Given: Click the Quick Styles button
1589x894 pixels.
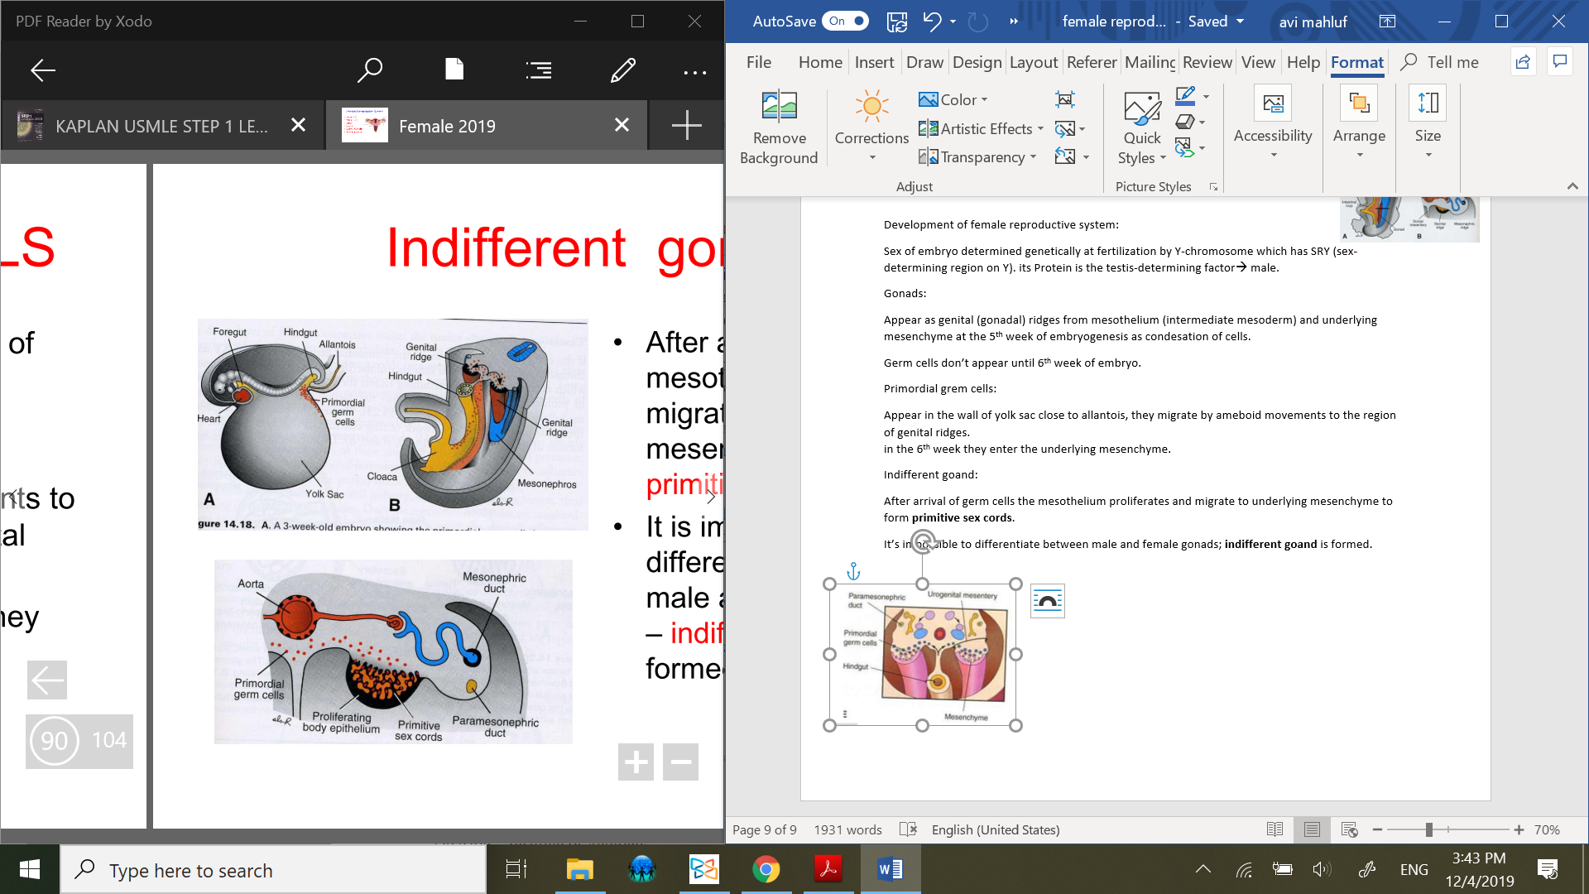Looking at the screenshot, I should (x=1142, y=128).
